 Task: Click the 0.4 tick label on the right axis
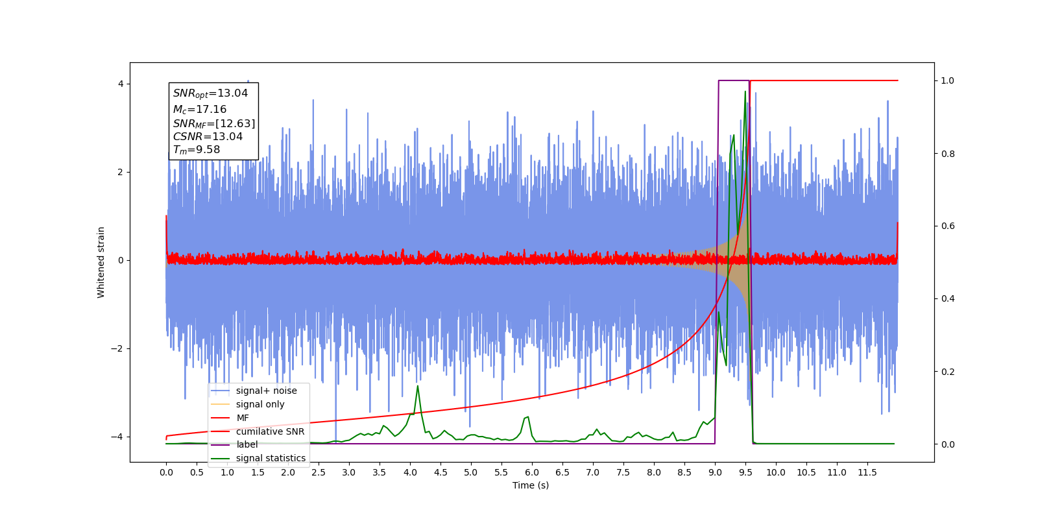click(948, 298)
